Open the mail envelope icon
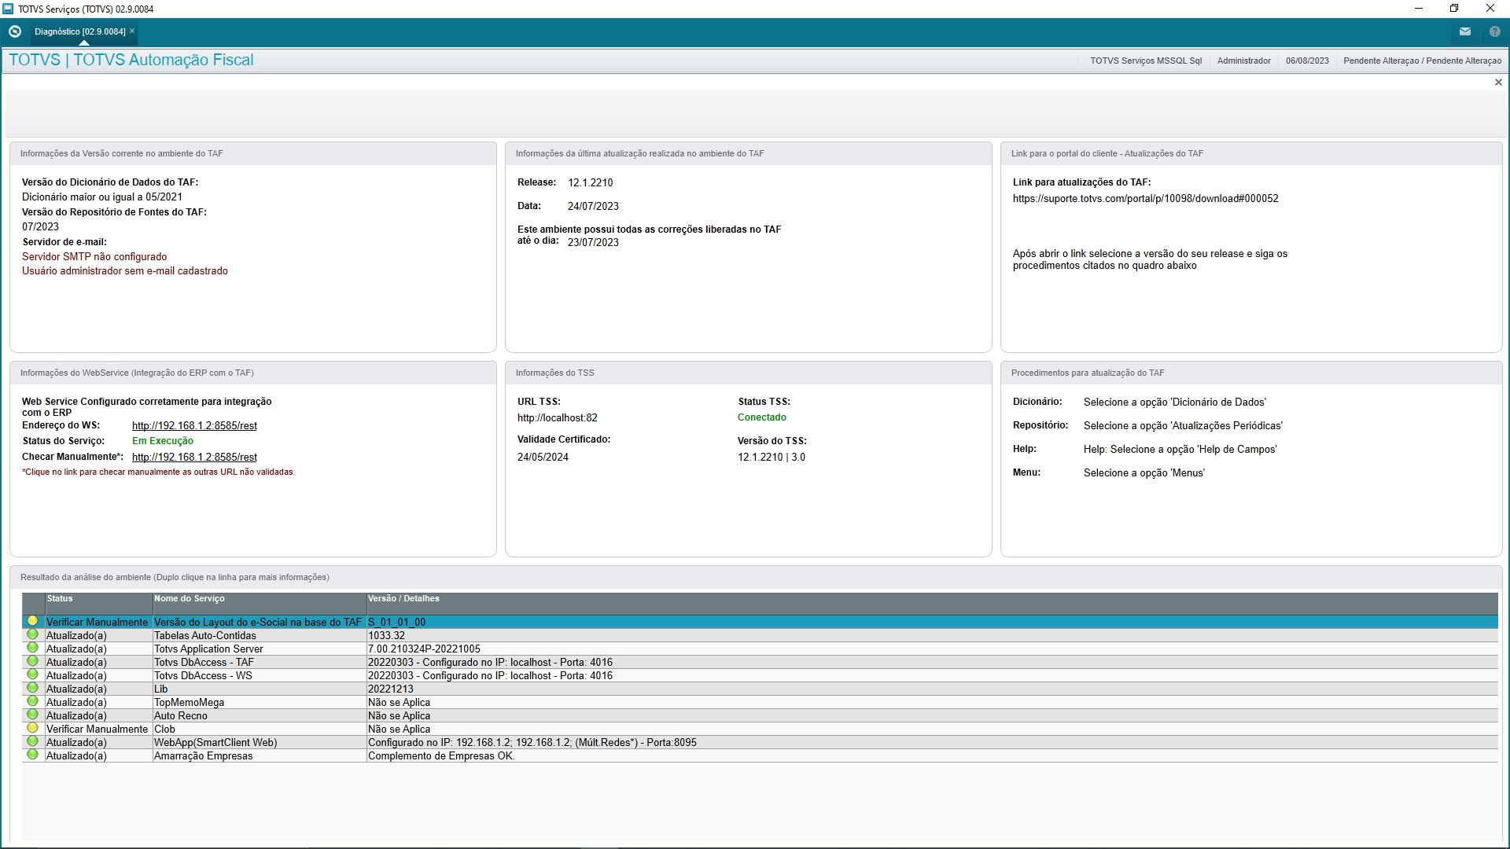 (1465, 31)
